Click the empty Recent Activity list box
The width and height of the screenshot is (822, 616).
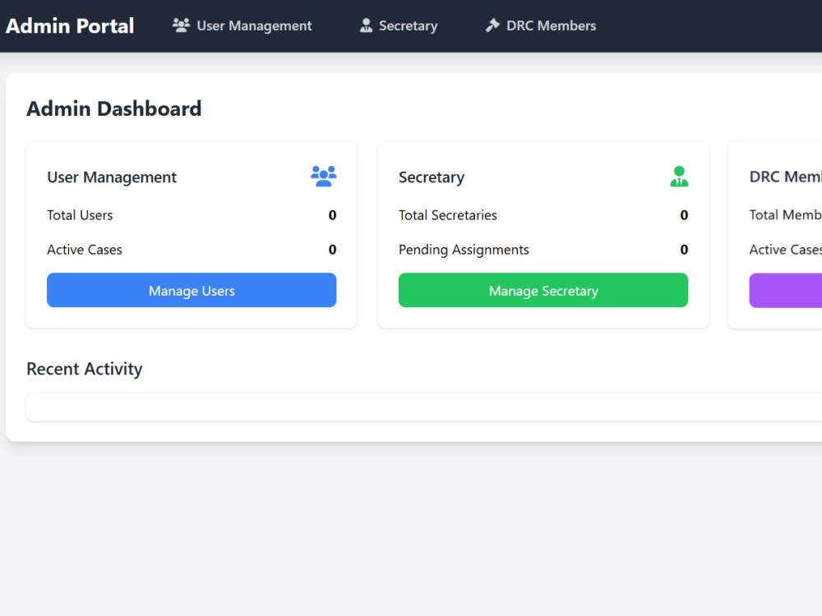tap(423, 407)
